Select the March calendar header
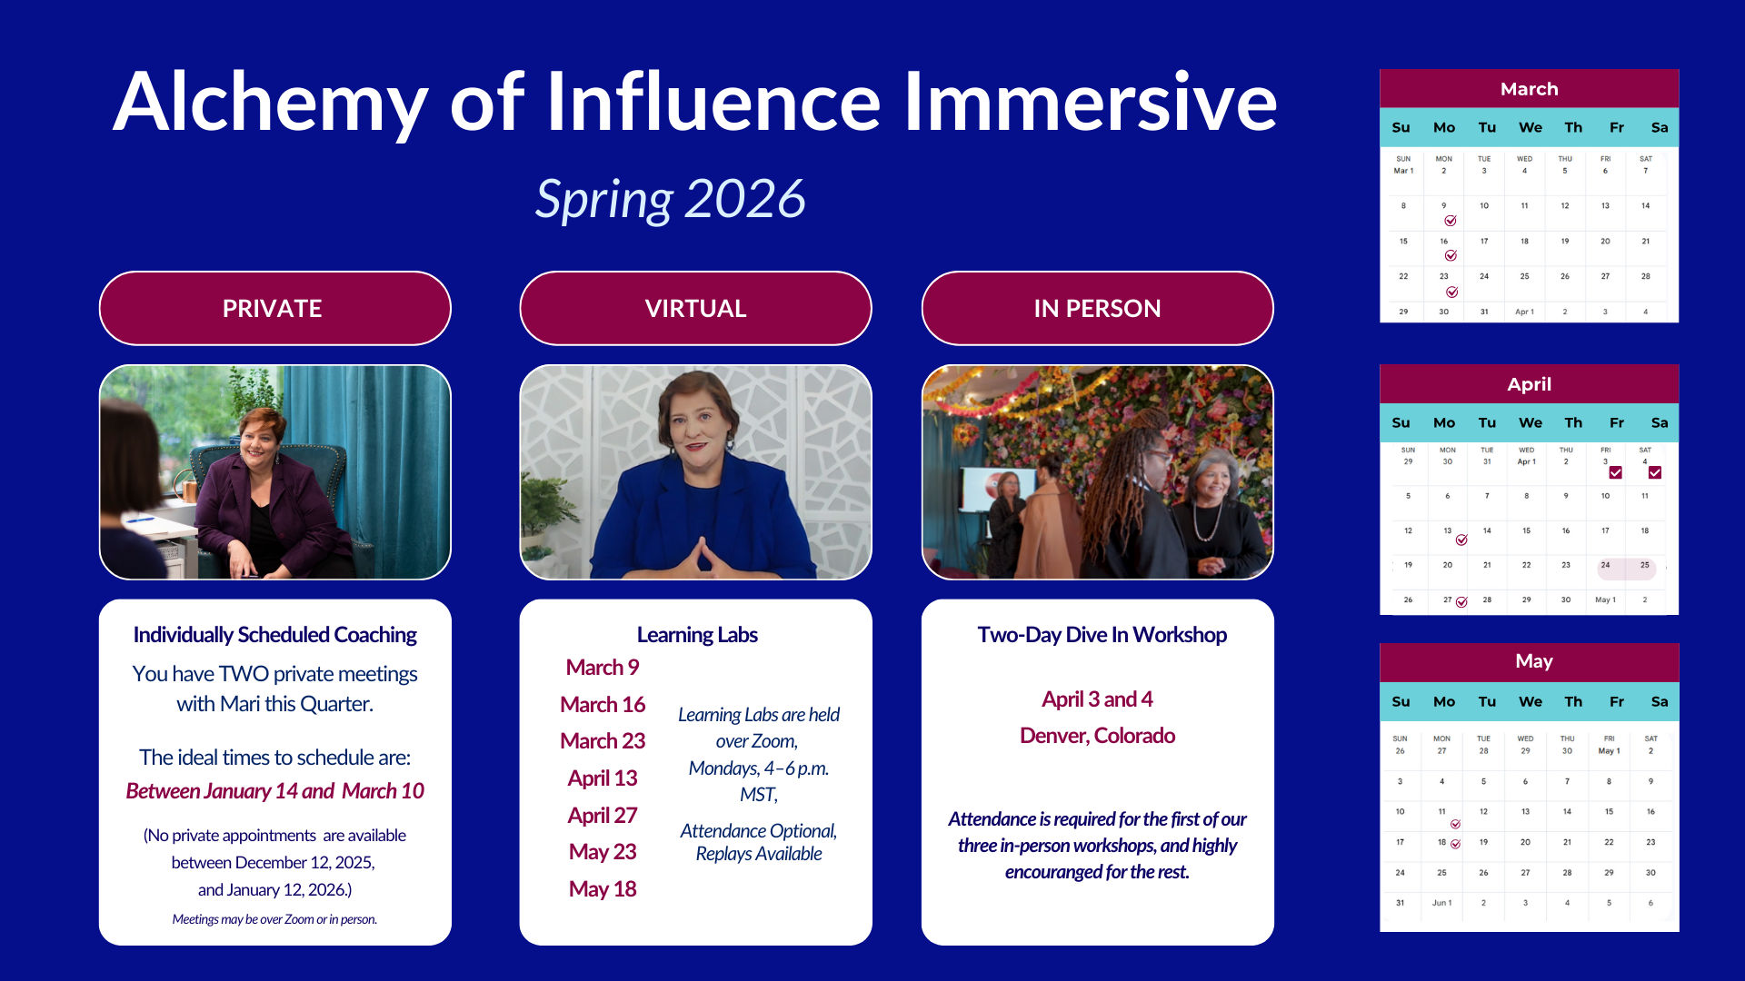This screenshot has height=981, width=1745. 1529,88
